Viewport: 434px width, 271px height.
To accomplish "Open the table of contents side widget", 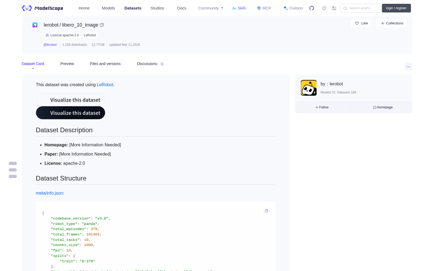I will pyautogui.click(x=13, y=170).
